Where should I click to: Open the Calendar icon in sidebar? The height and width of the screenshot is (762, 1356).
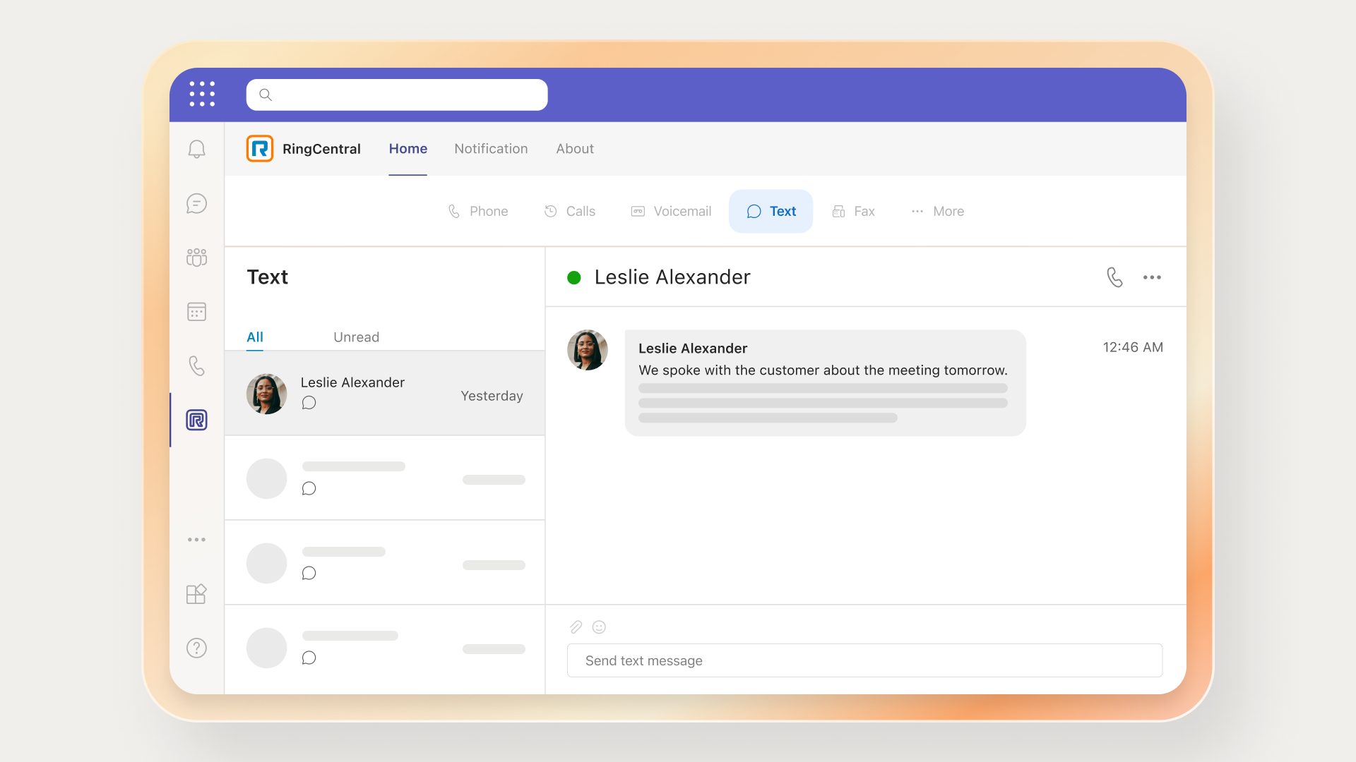point(196,312)
